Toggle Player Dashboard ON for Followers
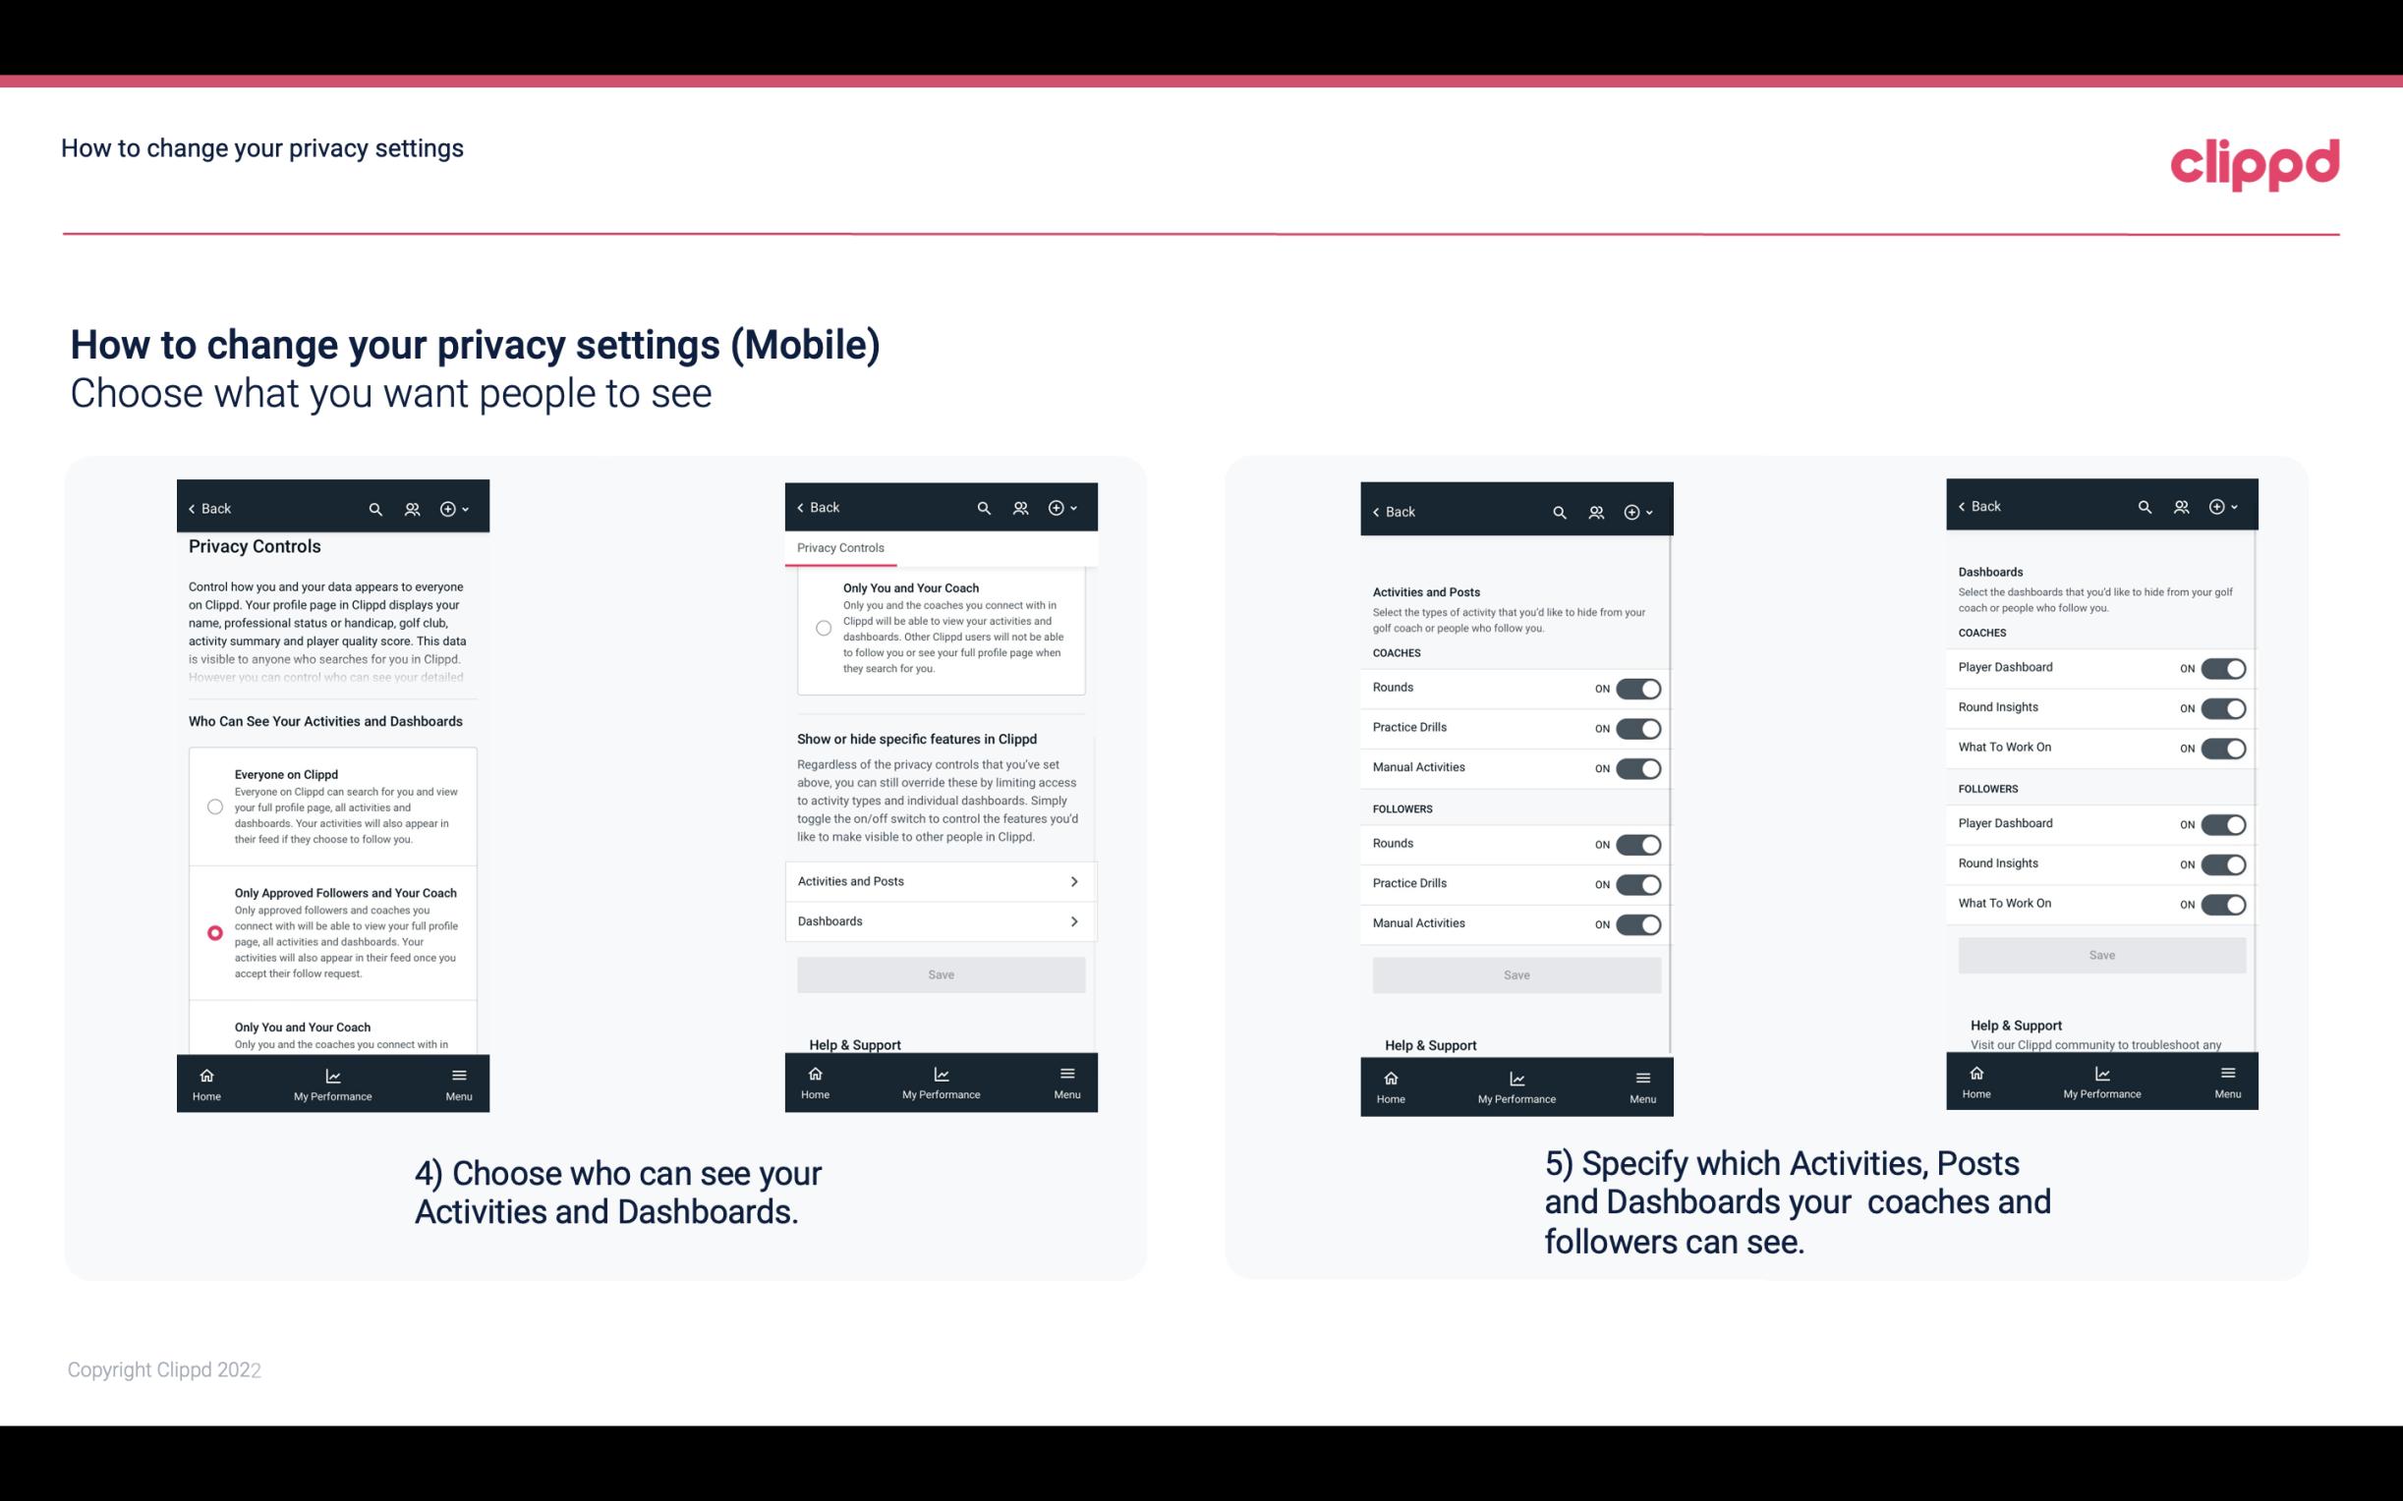 pos(2223,823)
